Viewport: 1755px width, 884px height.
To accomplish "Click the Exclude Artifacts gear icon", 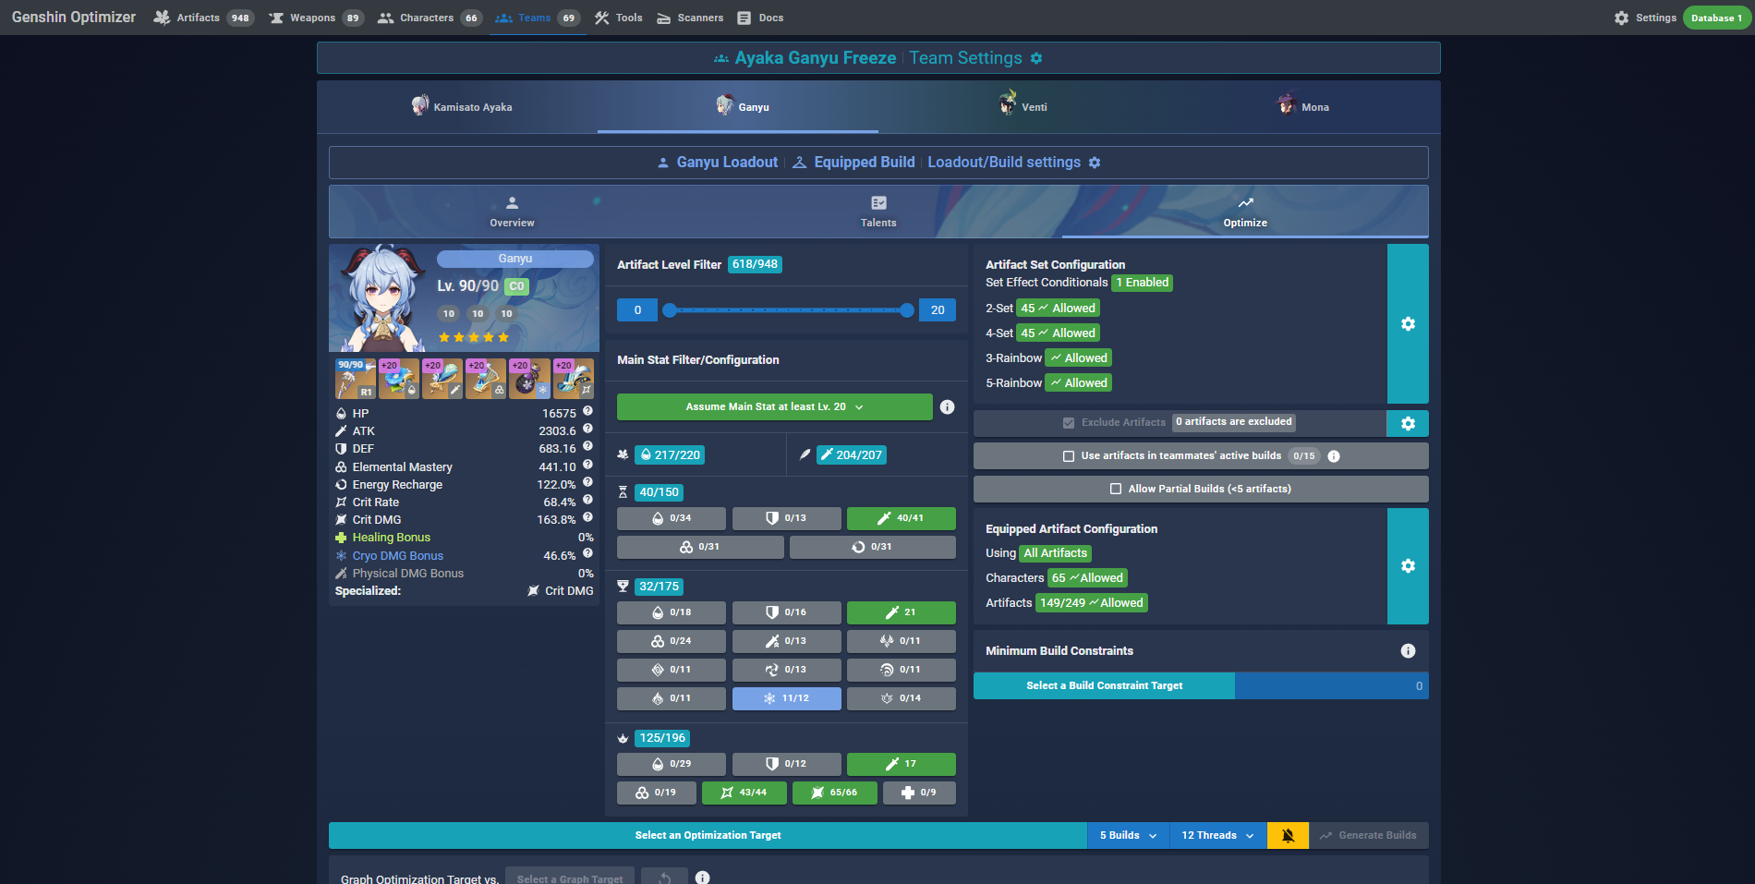I will pos(1407,423).
